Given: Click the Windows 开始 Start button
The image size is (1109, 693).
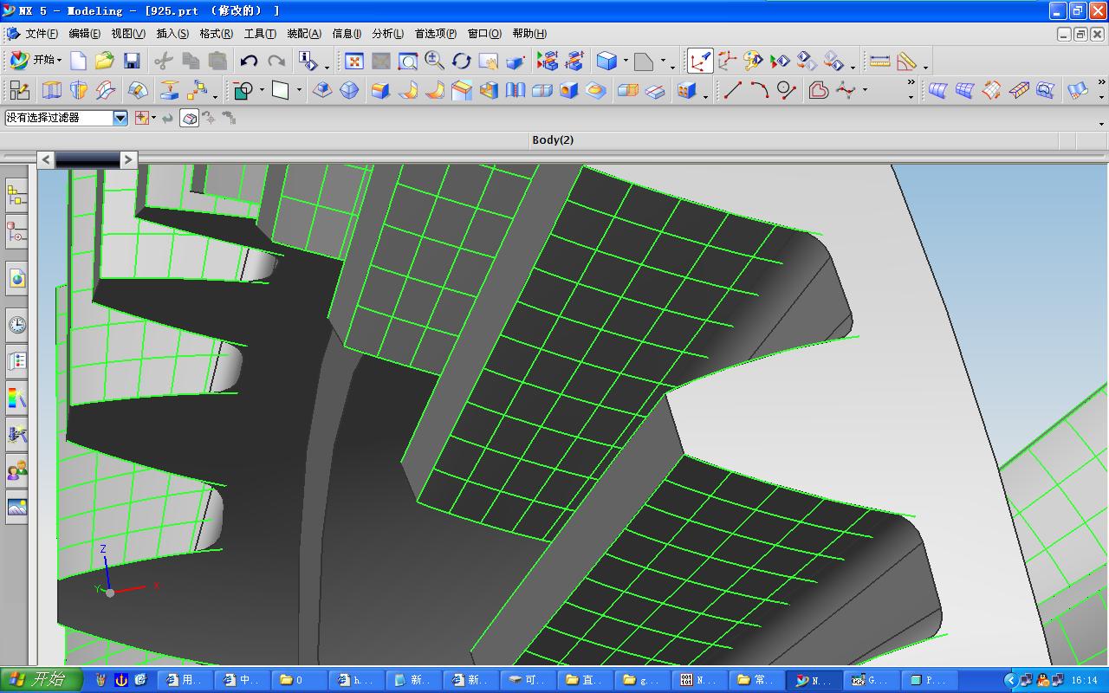Looking at the screenshot, I should 42,680.
